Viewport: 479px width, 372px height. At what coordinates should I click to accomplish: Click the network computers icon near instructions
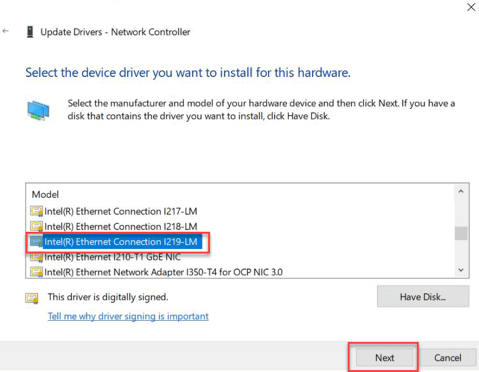(x=37, y=111)
